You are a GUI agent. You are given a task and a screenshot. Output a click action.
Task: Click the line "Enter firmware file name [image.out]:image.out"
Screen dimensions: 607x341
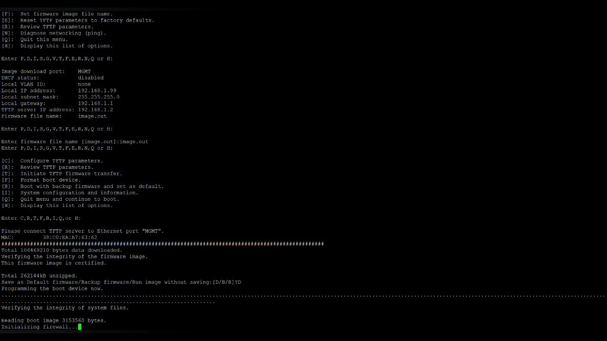[x=74, y=142]
